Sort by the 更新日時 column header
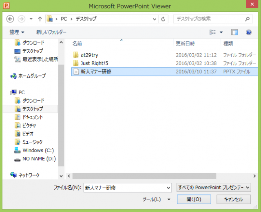The height and width of the screenshot is (212, 261). 185,43
